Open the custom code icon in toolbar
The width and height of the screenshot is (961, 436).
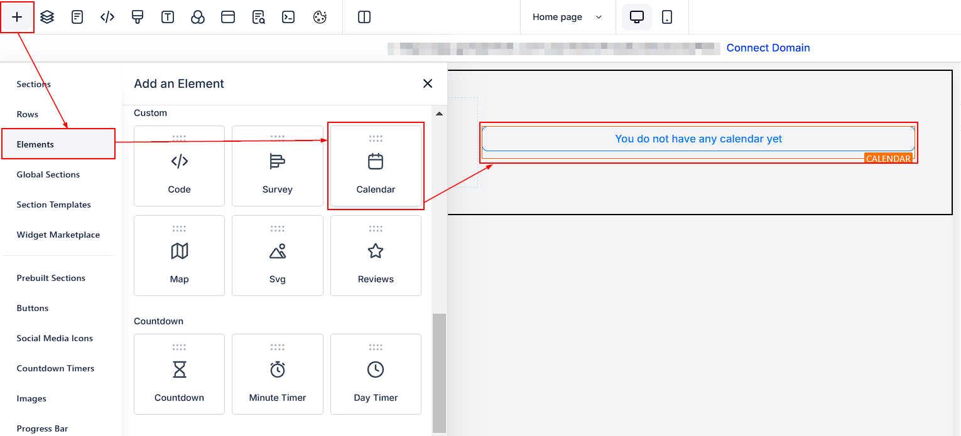click(x=107, y=17)
